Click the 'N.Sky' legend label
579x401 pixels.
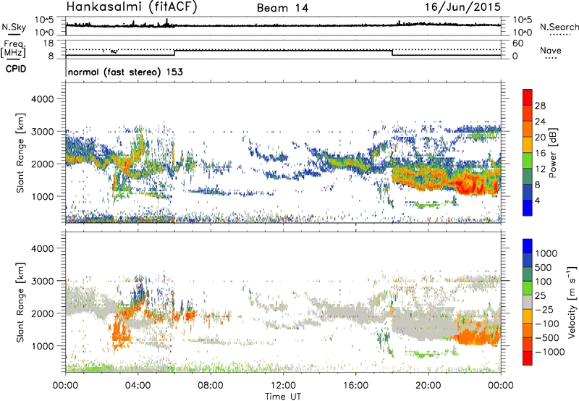pyautogui.click(x=14, y=27)
